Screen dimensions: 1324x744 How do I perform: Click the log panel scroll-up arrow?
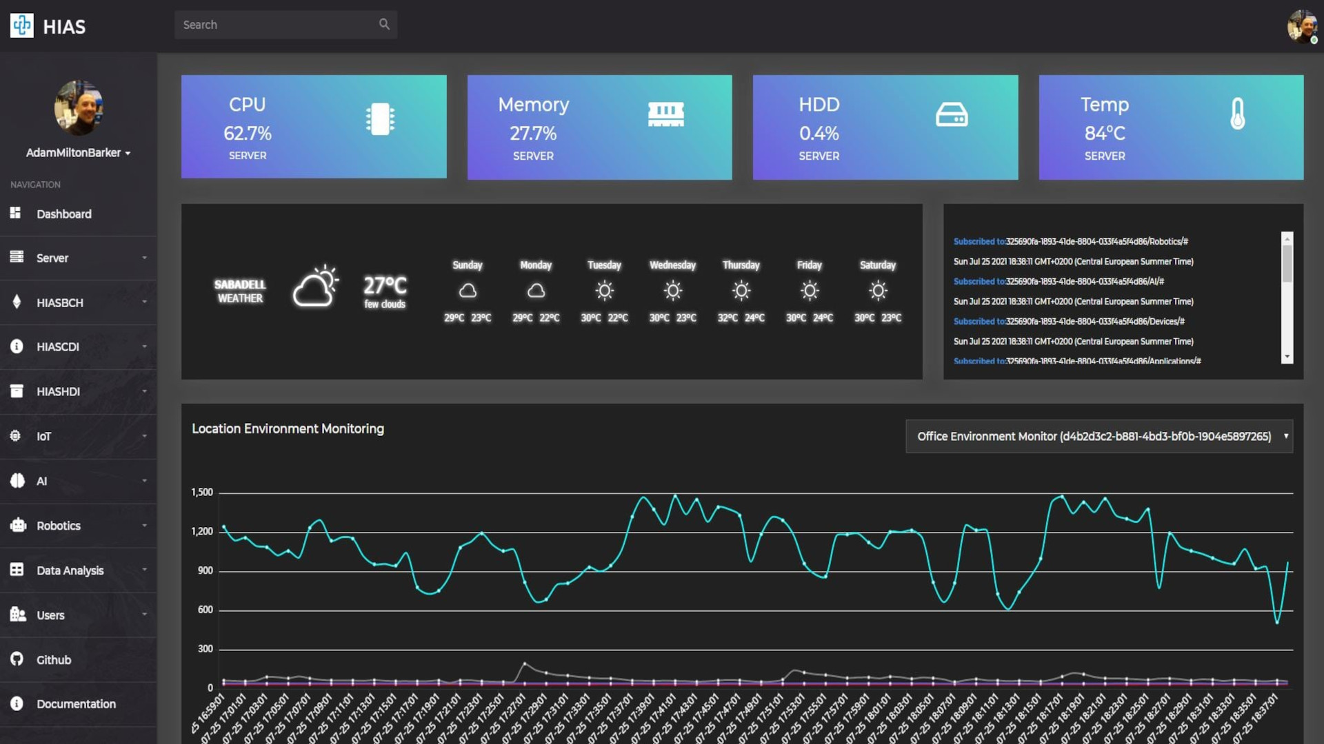coord(1287,238)
